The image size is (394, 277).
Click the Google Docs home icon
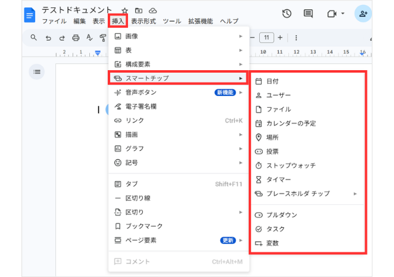pyautogui.click(x=30, y=15)
